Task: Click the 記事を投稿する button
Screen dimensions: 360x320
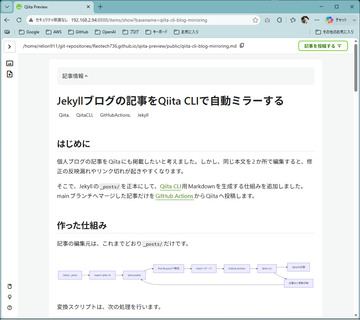Action: (x=323, y=46)
